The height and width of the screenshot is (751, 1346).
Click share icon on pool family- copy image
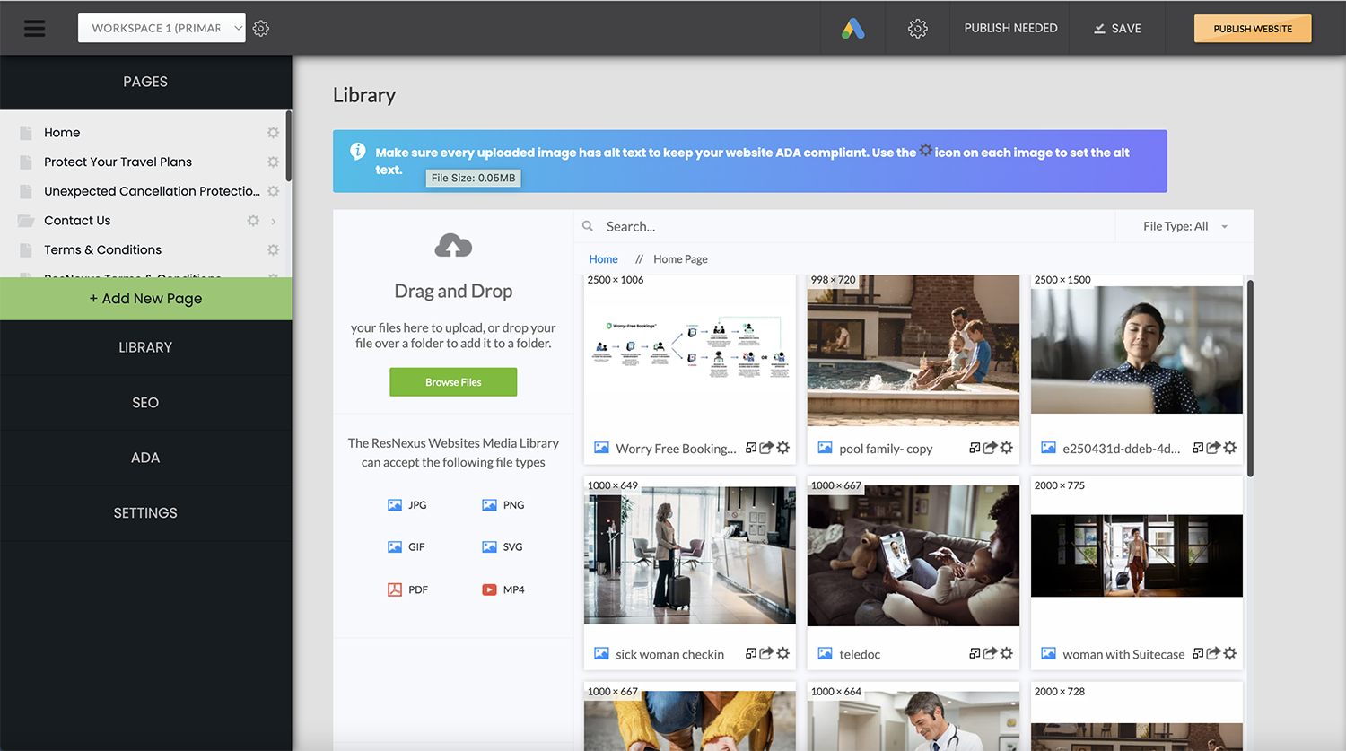pos(990,448)
